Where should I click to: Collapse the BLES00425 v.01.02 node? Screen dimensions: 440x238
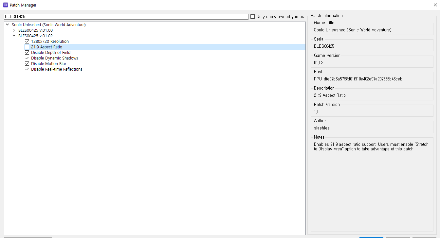(14, 36)
